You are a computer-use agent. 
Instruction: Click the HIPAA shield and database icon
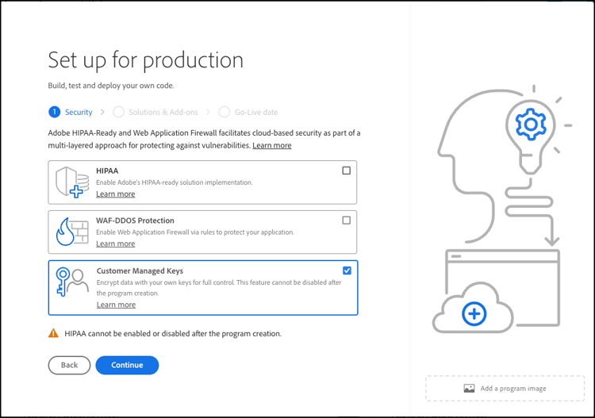(x=72, y=182)
